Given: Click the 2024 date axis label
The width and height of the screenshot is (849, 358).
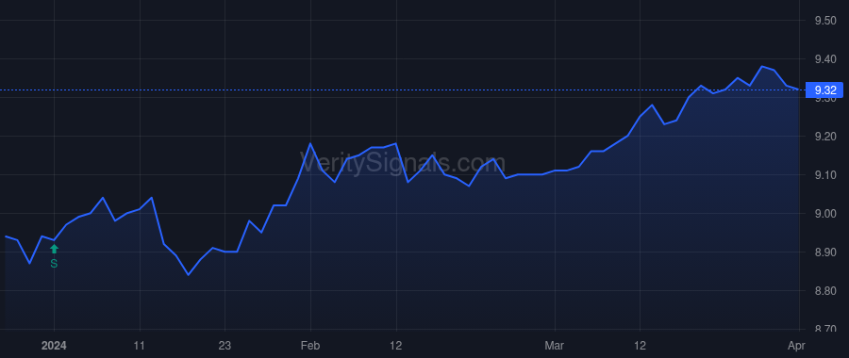Looking at the screenshot, I should (x=54, y=346).
